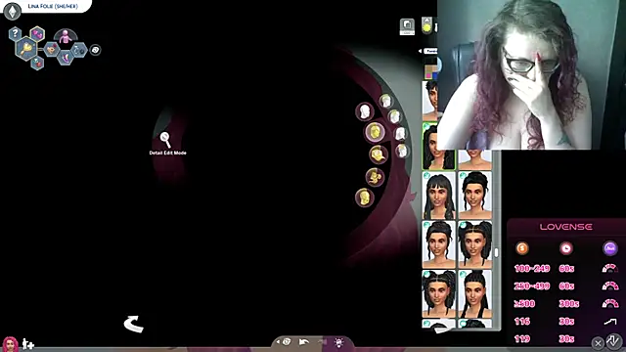Click the Lovense pink clock icon

tap(566, 248)
